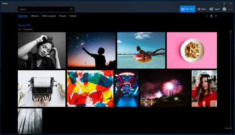
Task: Go to the People tab
Action: pos(62,16)
